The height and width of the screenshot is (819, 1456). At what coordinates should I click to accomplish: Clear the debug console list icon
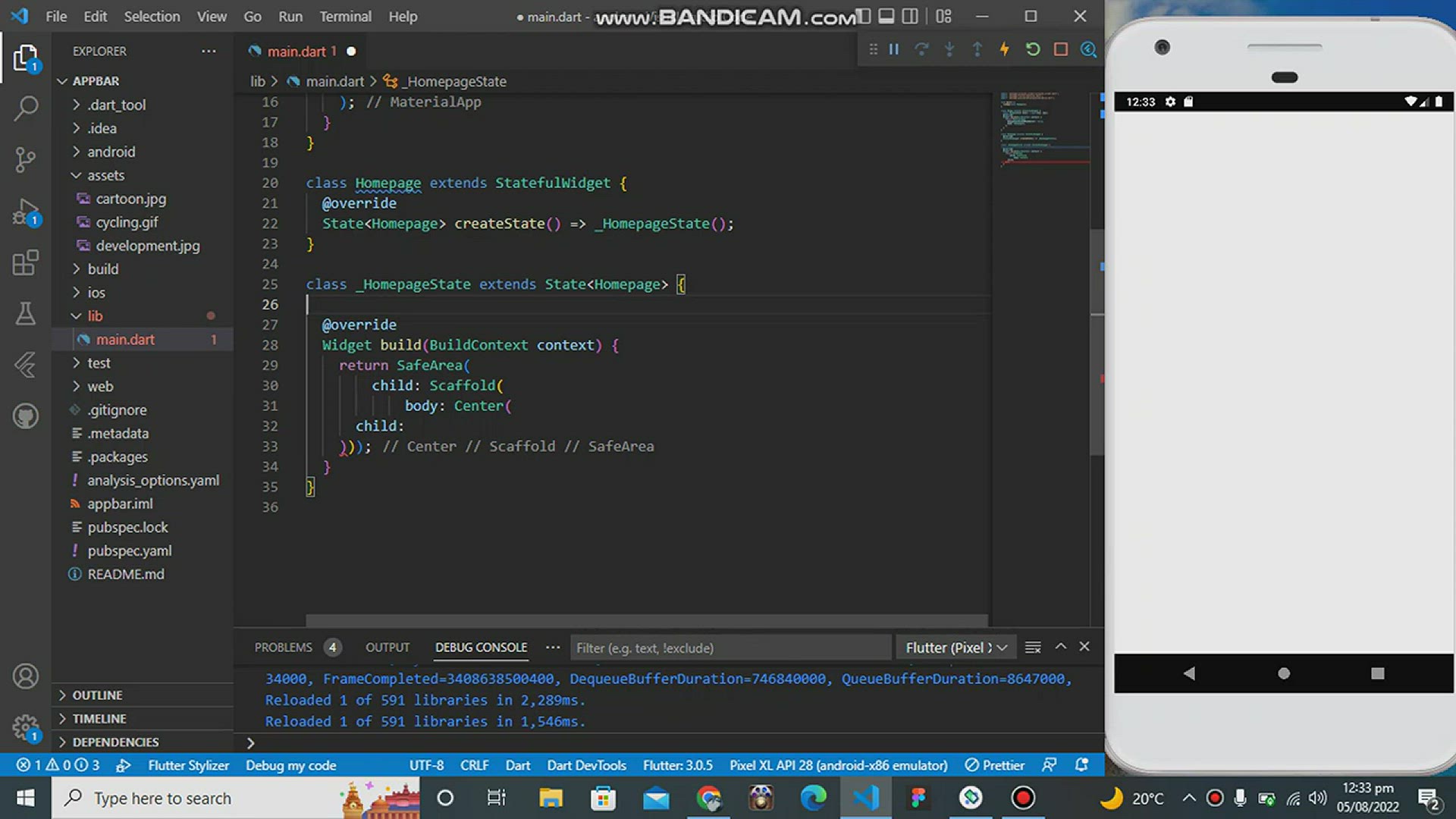click(1033, 647)
